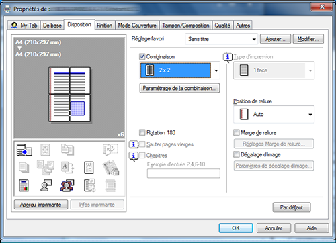Enable the Marge de reliure checkbox
336x243 pixels.
(x=237, y=132)
